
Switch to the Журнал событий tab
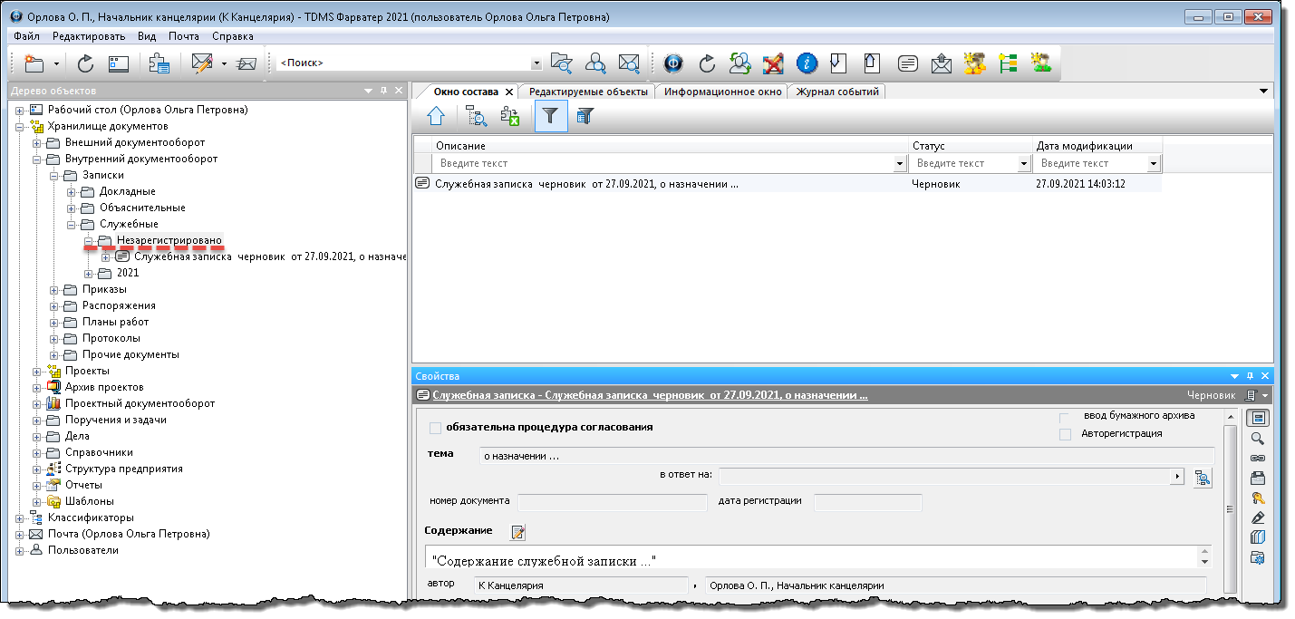[x=836, y=92]
